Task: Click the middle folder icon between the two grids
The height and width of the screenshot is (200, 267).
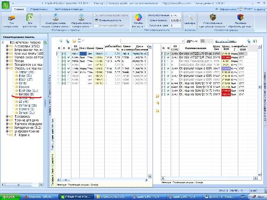Action: [x=158, y=103]
